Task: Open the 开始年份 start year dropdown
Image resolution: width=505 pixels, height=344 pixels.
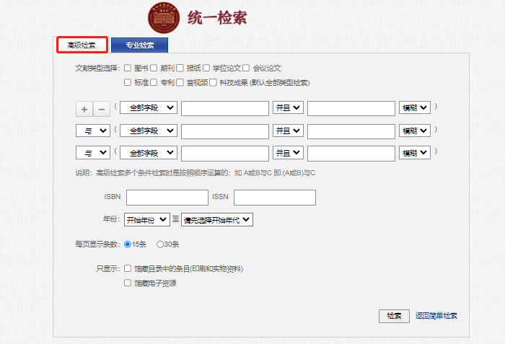Action: coord(147,220)
